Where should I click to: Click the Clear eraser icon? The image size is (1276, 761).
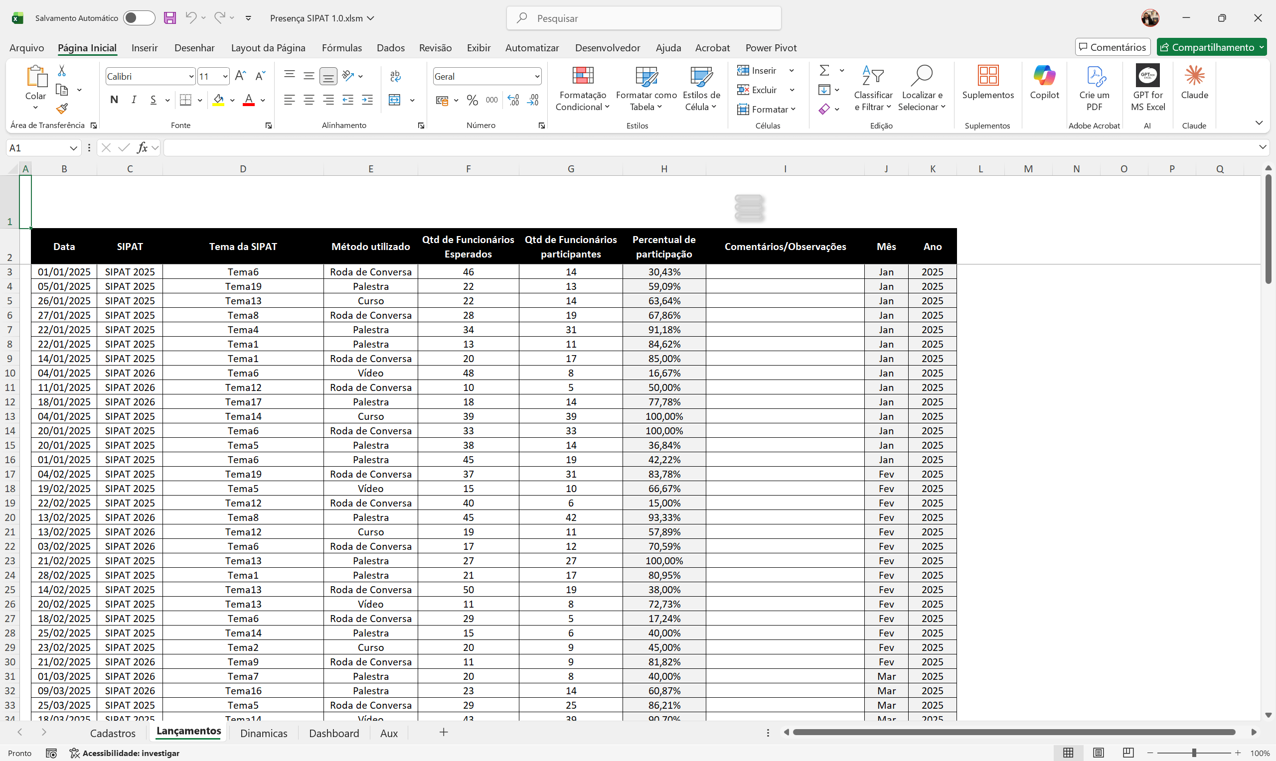click(824, 109)
